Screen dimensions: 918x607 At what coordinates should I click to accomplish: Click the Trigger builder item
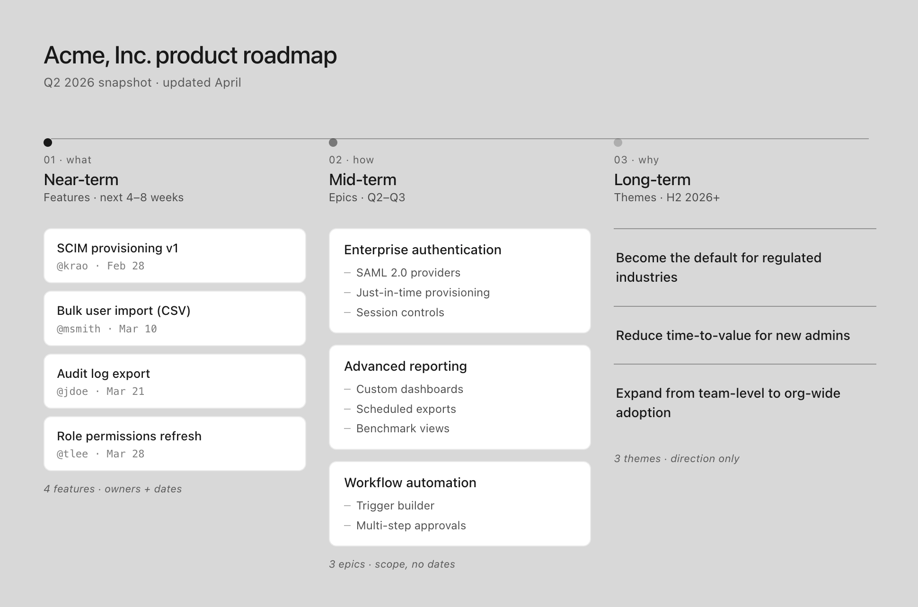coord(395,506)
